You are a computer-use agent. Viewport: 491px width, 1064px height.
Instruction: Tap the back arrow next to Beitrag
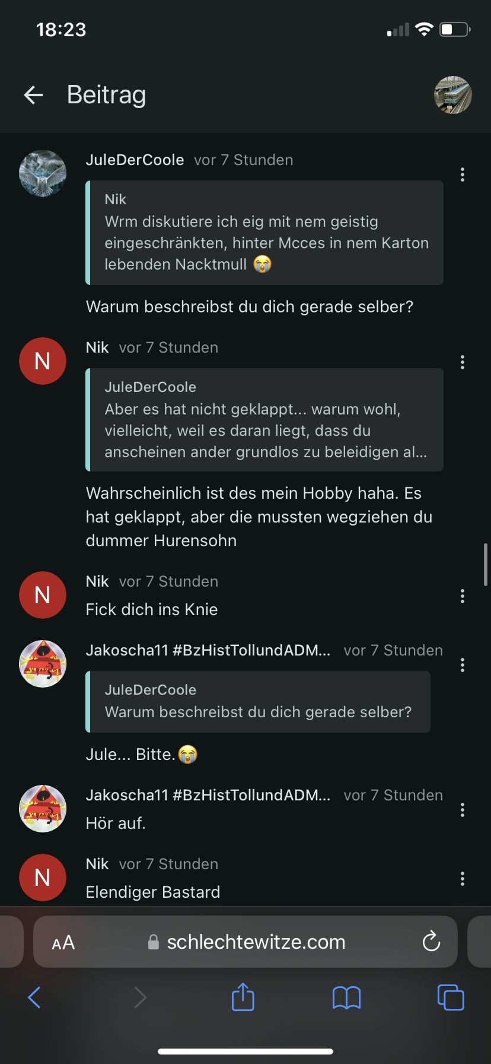[34, 95]
